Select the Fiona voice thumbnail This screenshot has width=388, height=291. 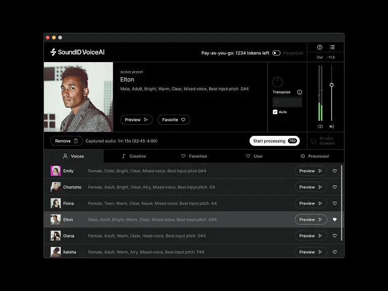click(56, 204)
